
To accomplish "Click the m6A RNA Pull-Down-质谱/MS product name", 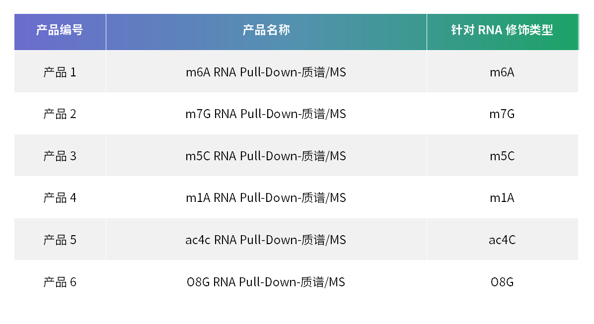I will pos(266,72).
